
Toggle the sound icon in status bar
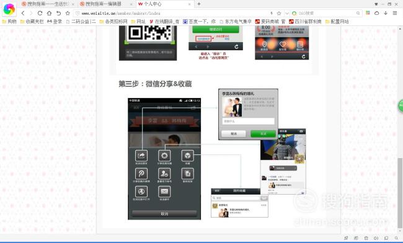pyautogui.click(x=376, y=238)
